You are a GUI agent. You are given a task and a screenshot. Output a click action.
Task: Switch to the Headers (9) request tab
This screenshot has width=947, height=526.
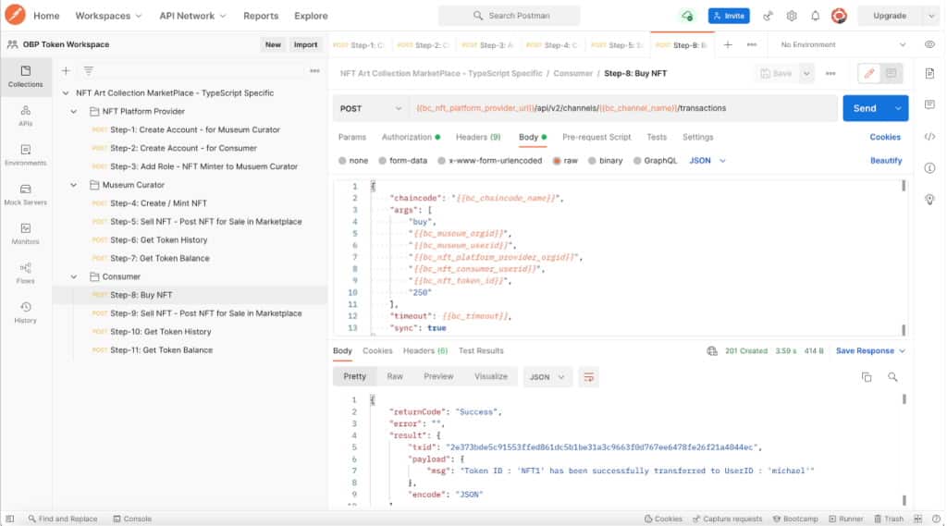(478, 137)
